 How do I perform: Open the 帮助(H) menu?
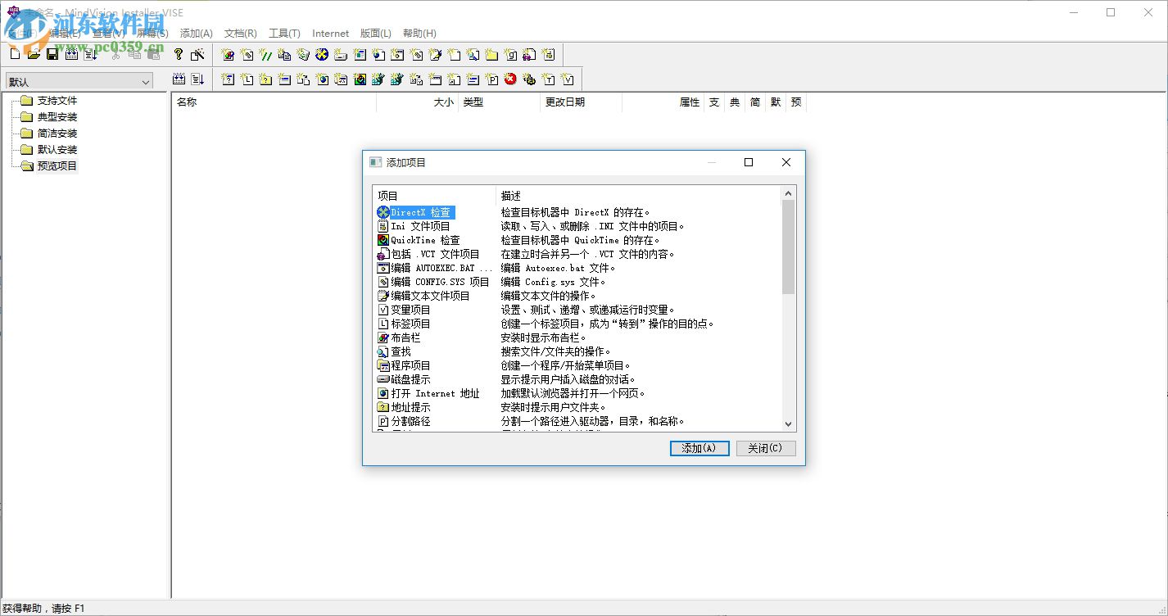(x=419, y=34)
